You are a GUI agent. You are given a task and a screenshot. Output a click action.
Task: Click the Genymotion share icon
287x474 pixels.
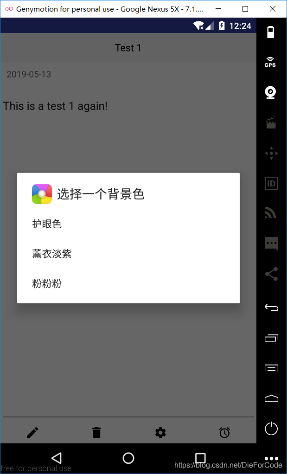click(271, 274)
